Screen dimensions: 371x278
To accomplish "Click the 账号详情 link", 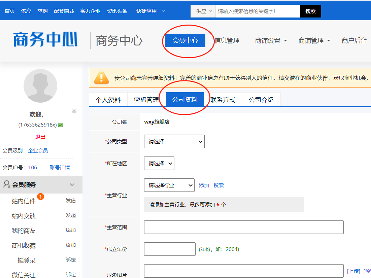I will coord(60,167).
